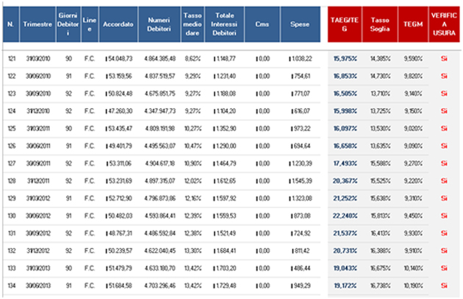Viewport: 463px width, 299px height.
Task: Click the Trimestre column header
Action: pyautogui.click(x=37, y=24)
